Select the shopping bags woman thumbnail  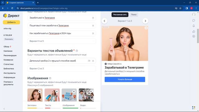click(x=52, y=95)
